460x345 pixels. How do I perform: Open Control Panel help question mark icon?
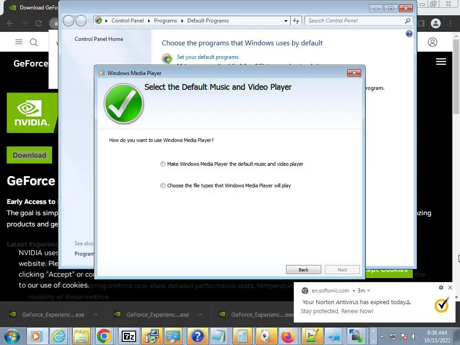409,34
